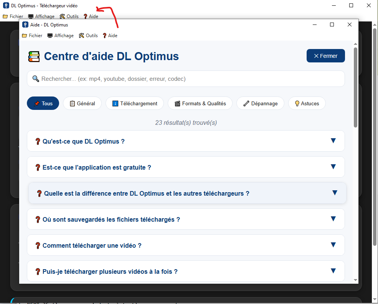Screen dimensions: 378x304
Task: Maximize the Aide - DL Optimus window
Action: 332,25
